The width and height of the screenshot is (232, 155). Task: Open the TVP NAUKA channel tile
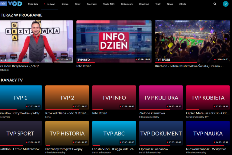point(208,133)
